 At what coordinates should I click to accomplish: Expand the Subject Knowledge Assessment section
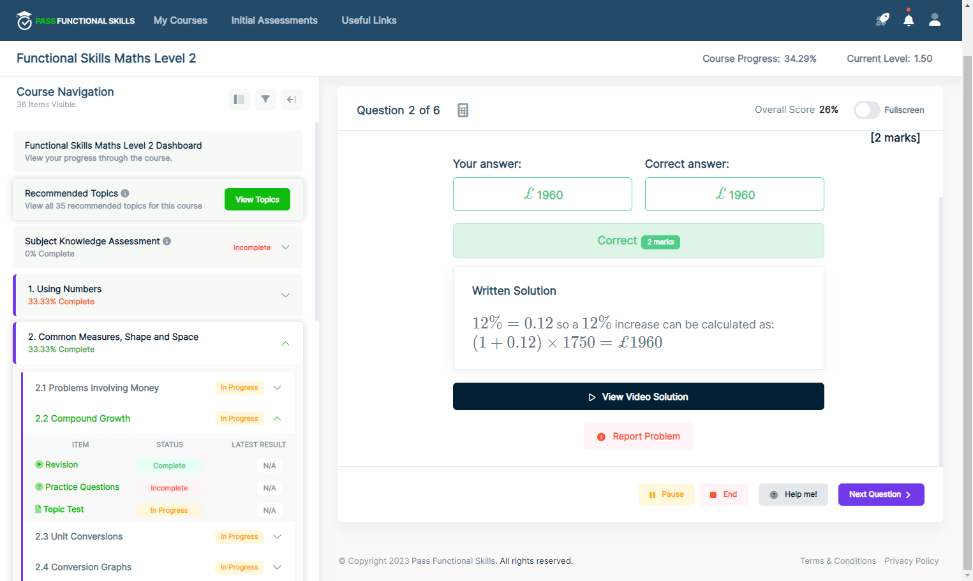[285, 247]
